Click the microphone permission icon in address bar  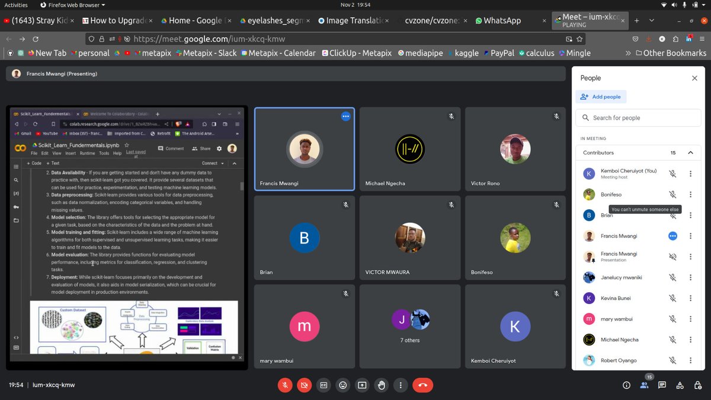click(119, 39)
